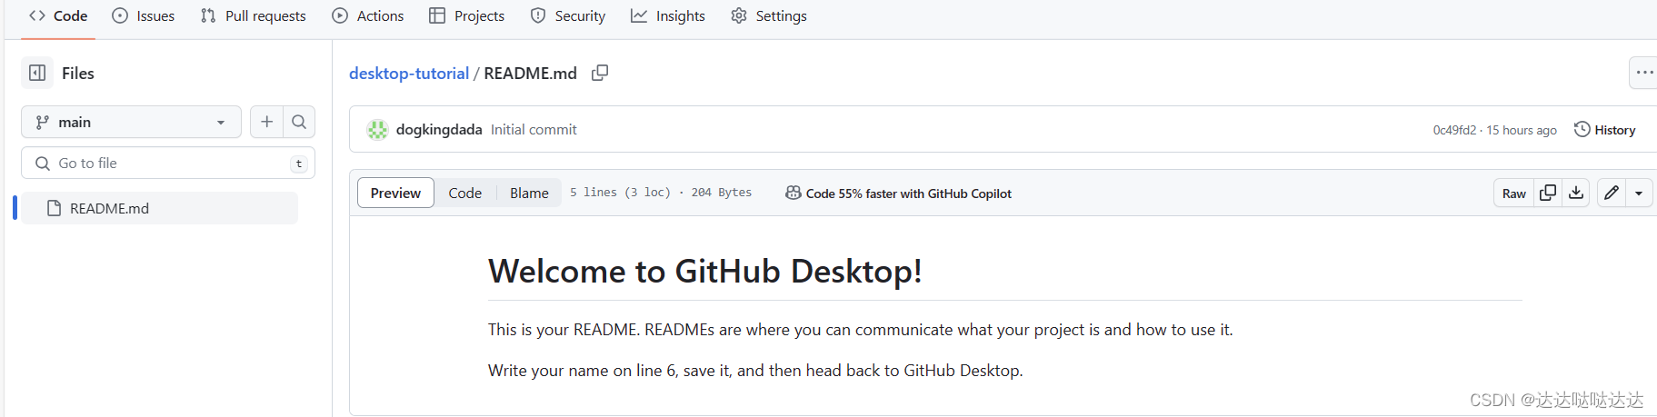Click the 'Welcome to GitHub Desktop!' heading
Image resolution: width=1657 pixels, height=417 pixels.
[x=705, y=271]
